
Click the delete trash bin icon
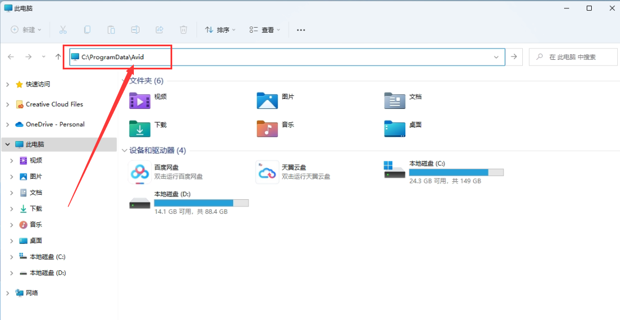(x=184, y=29)
